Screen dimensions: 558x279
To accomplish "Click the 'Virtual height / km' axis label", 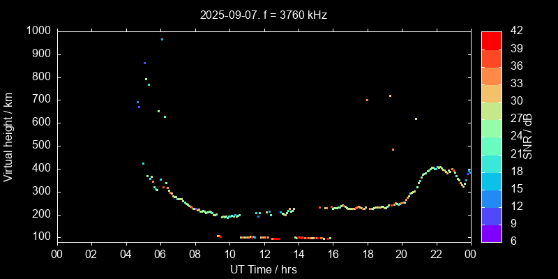I will (x=8, y=135).
